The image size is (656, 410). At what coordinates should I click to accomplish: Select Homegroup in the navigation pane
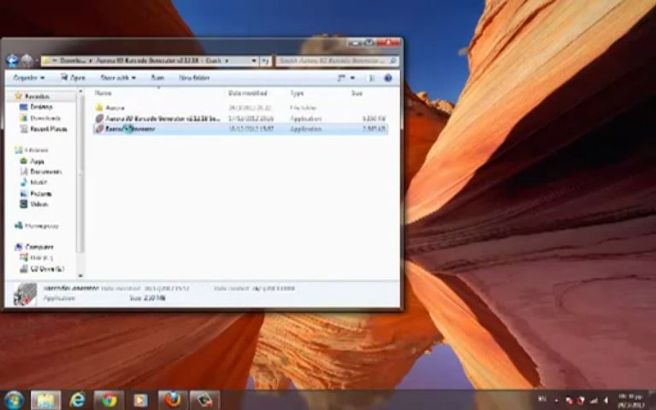pos(42,226)
